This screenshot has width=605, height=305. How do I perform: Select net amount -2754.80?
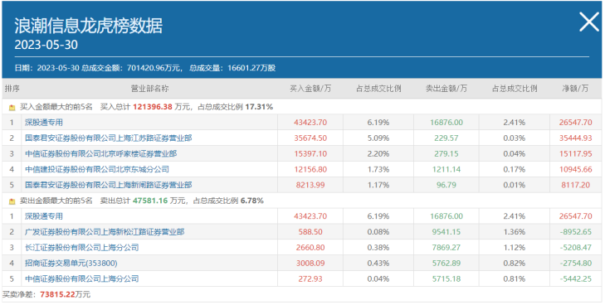[576, 264]
